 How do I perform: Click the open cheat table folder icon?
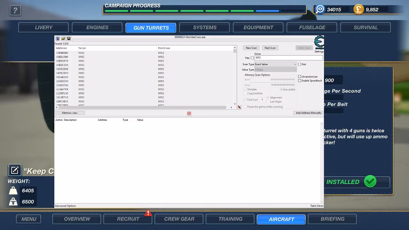point(63,38)
